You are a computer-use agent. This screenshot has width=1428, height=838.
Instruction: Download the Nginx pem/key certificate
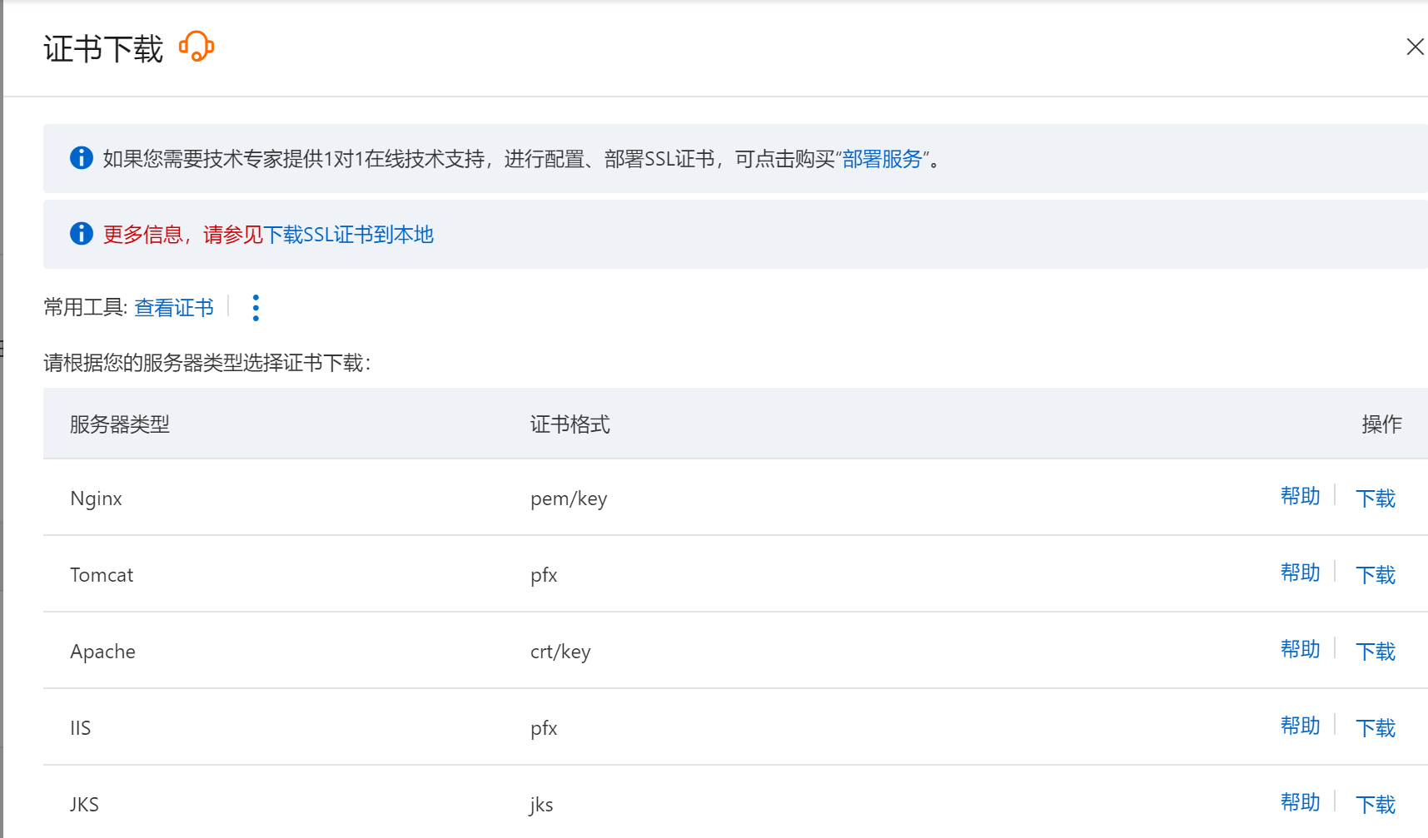click(x=1376, y=498)
